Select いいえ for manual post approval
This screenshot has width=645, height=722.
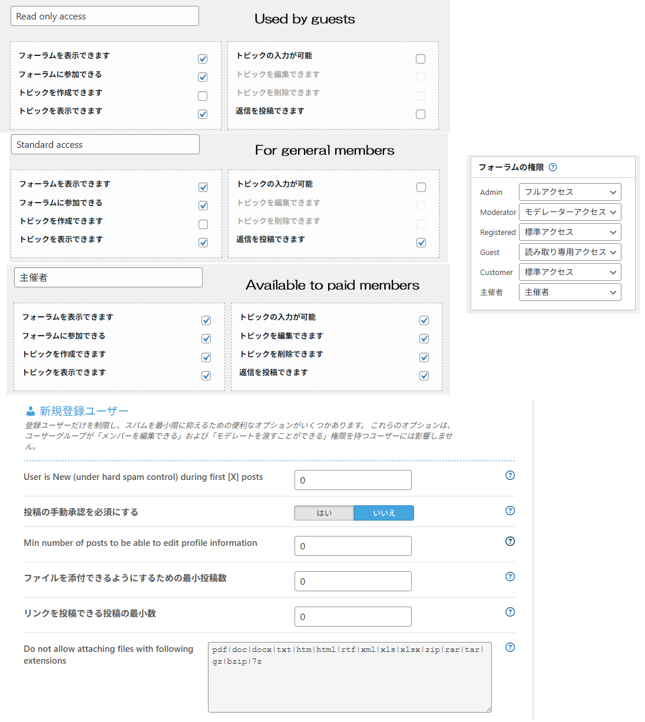tap(384, 513)
